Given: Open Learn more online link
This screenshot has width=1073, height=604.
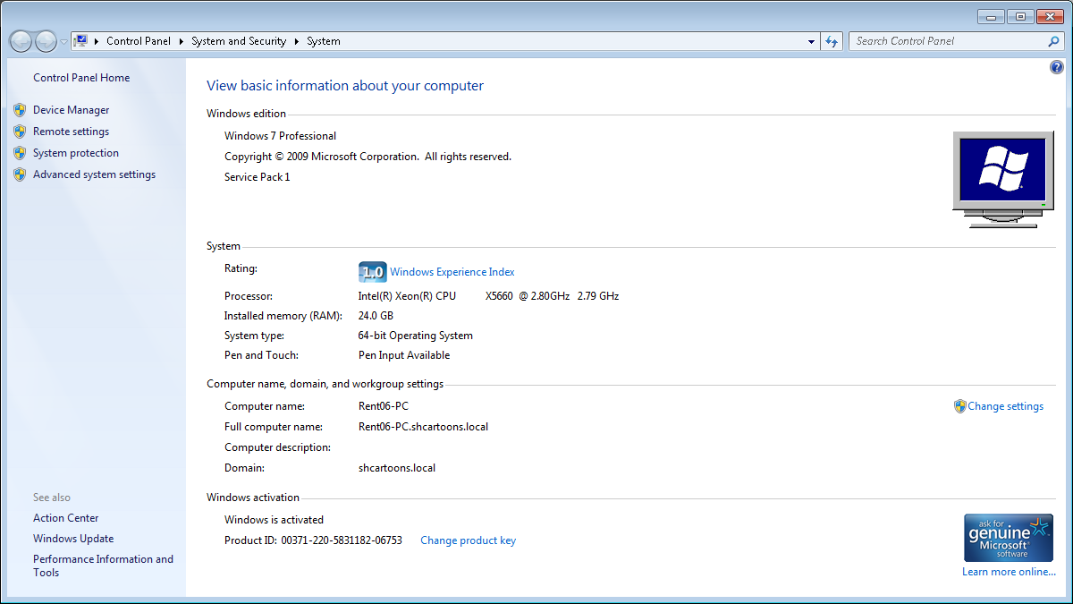Looking at the screenshot, I should (1009, 572).
